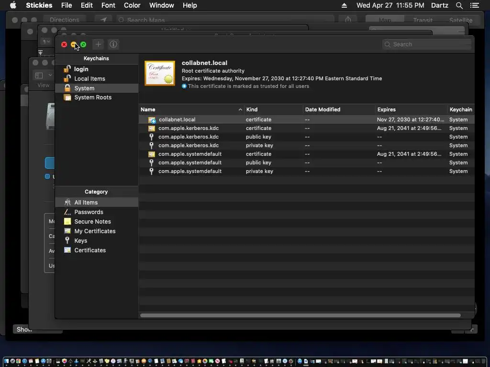Open the Color menu
Viewport: 490px width, 367px height.
tap(132, 5)
